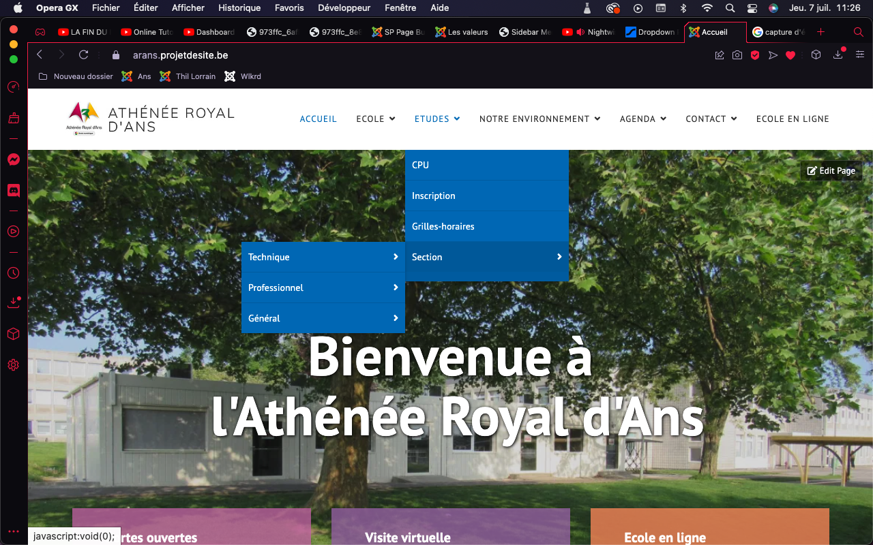Open downloads popup in address bar toolbar
873x545 pixels.
click(x=839, y=54)
